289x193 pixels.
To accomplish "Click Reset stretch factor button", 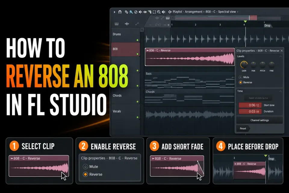I will (258, 98).
